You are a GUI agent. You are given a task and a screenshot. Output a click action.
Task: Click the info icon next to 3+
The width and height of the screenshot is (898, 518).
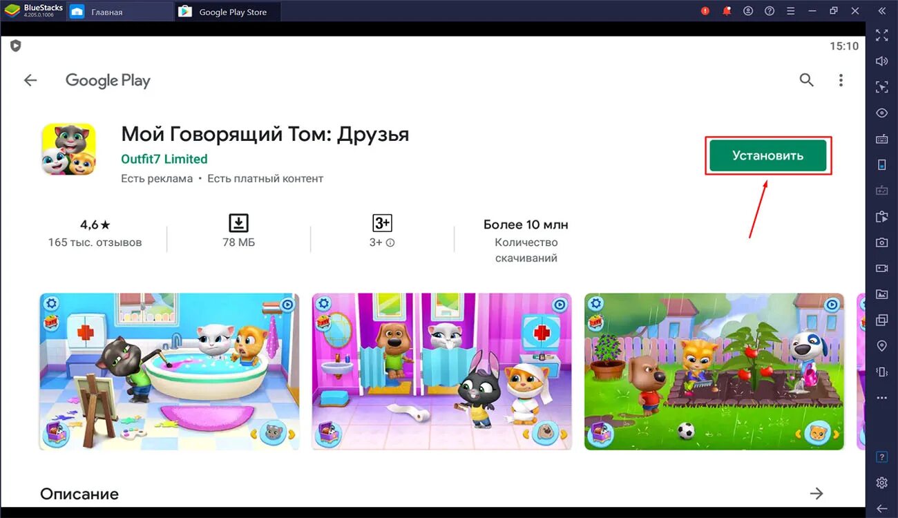tap(390, 242)
